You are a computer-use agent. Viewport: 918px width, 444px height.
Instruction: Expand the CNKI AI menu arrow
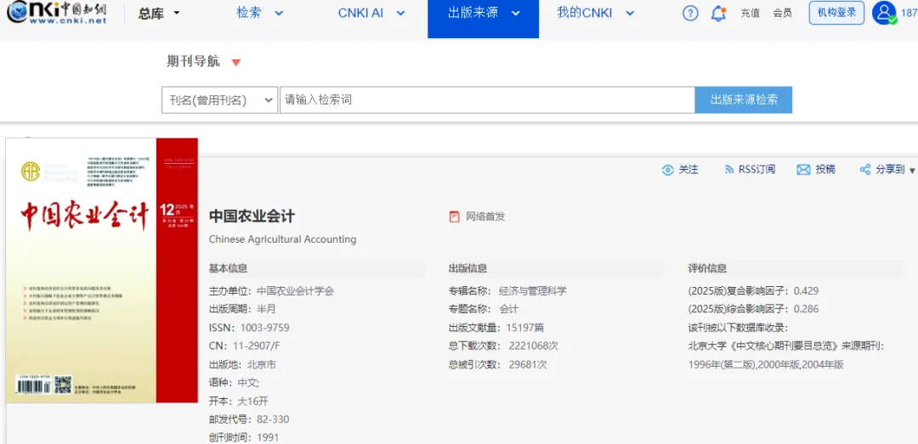pos(400,13)
